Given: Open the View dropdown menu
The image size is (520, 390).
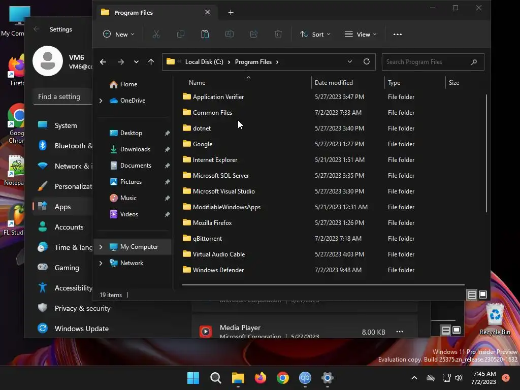Looking at the screenshot, I should (x=361, y=34).
